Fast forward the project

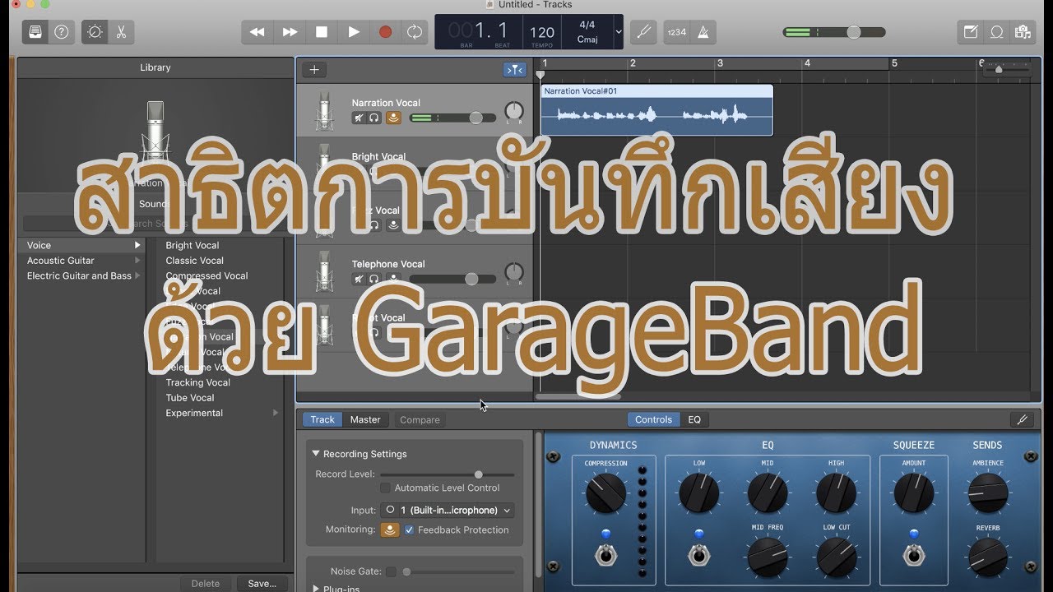(290, 32)
